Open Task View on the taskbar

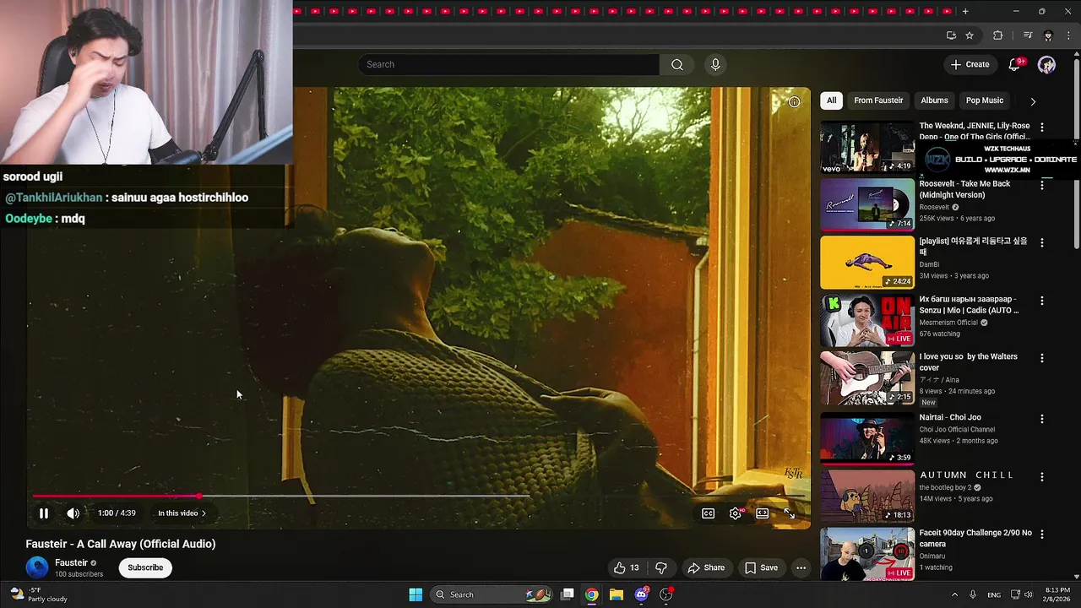point(568,594)
